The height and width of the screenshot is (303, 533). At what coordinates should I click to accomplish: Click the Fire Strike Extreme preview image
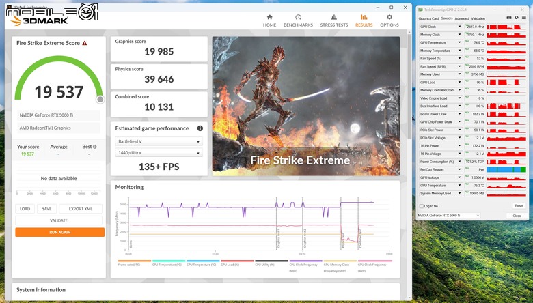pyautogui.click(x=306, y=106)
